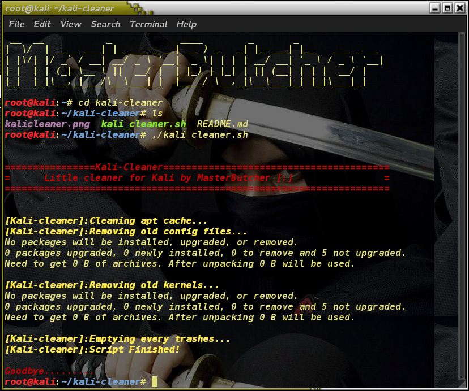Click the 'kalicleaner.png' file name
469x391 pixels.
[x=47, y=124]
